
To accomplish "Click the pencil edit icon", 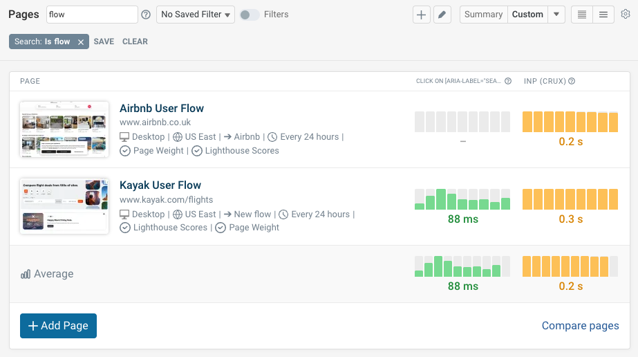I will (442, 15).
